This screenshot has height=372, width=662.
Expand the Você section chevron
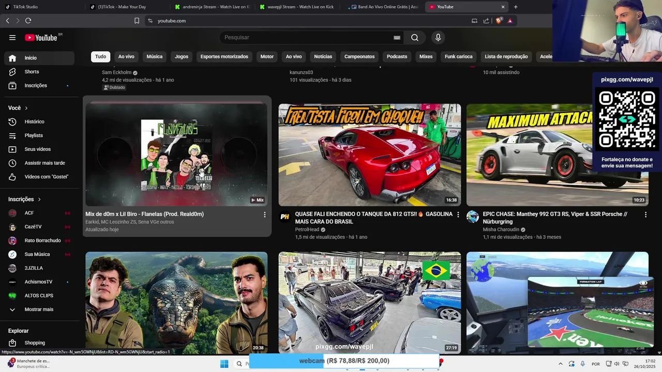coord(26,108)
